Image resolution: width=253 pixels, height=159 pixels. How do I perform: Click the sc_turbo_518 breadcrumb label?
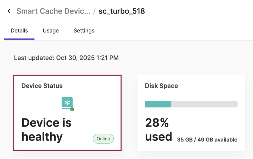(x=122, y=11)
